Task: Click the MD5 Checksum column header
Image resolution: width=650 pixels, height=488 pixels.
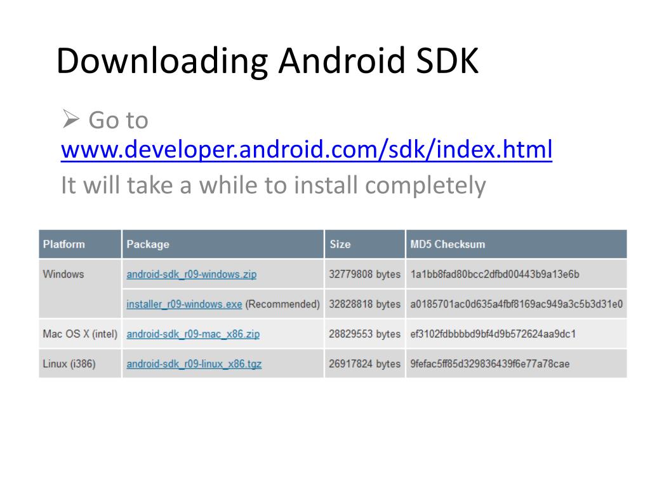Action: pos(517,244)
